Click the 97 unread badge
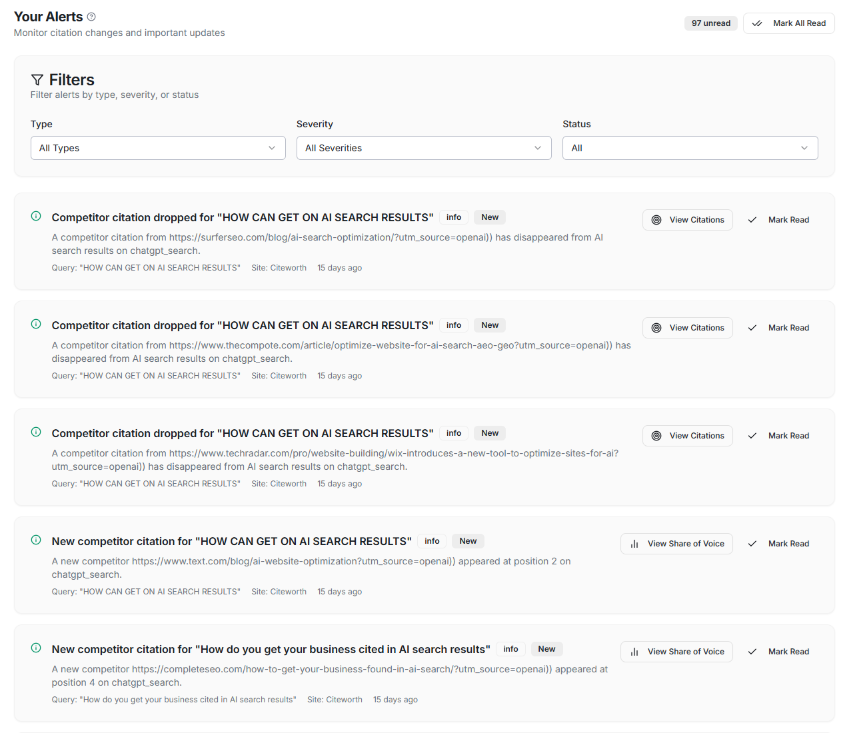This screenshot has height=733, width=847. tap(710, 23)
